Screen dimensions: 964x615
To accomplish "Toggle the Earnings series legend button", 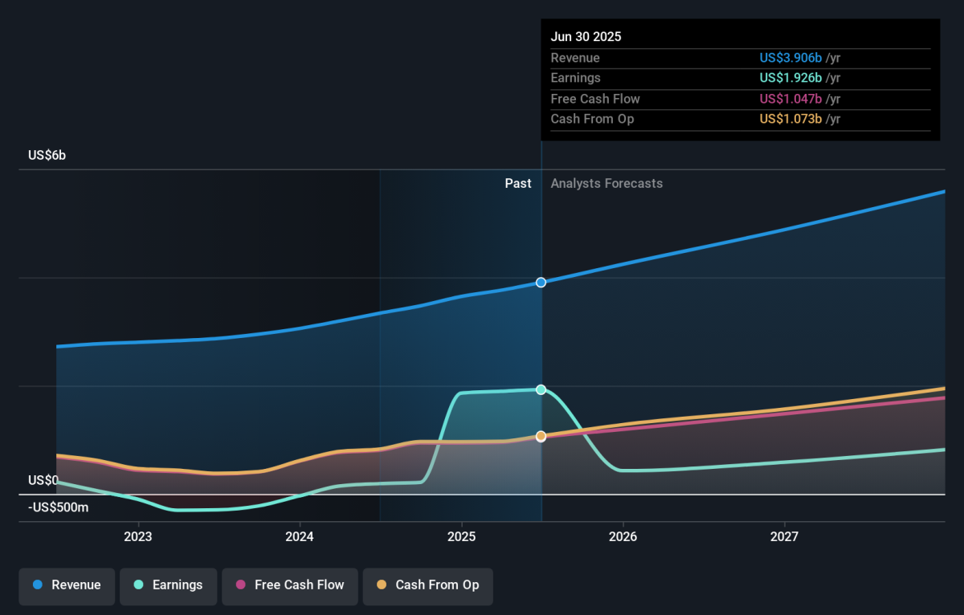I will pos(168,585).
